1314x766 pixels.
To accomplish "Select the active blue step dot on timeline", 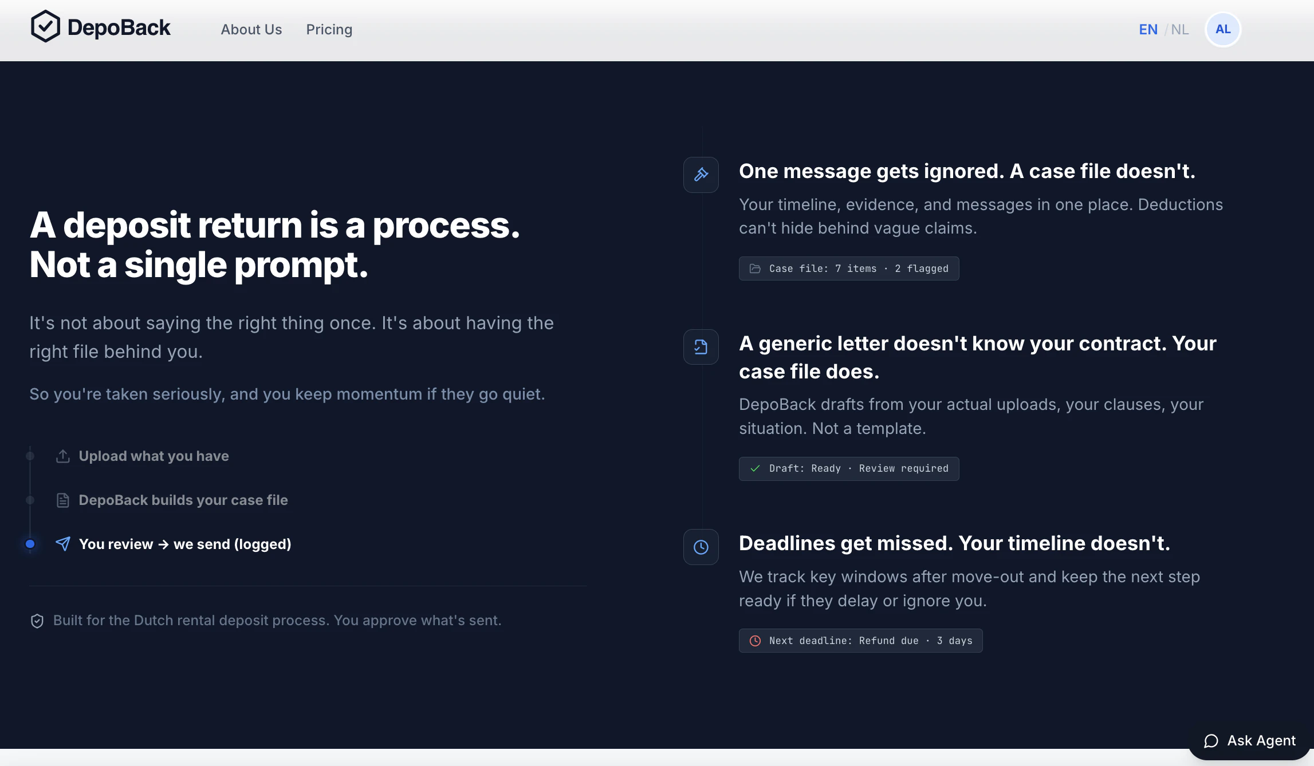I will click(30, 544).
